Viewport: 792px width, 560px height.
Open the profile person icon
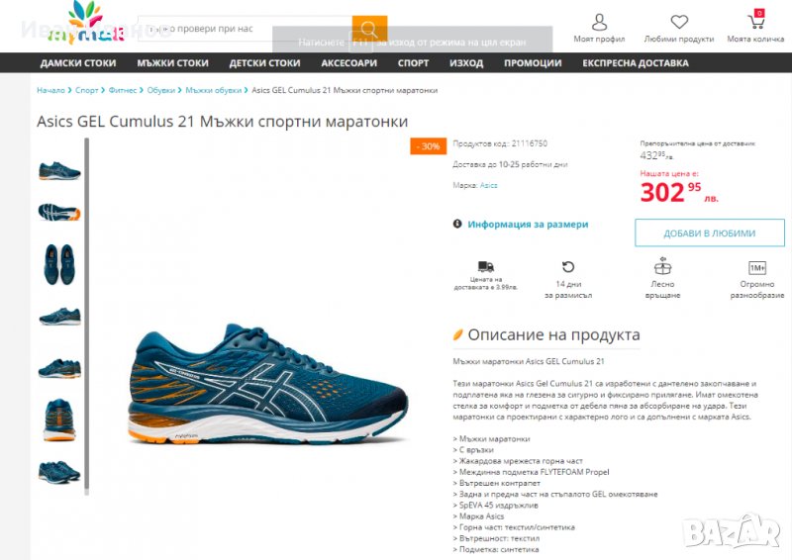tap(599, 22)
